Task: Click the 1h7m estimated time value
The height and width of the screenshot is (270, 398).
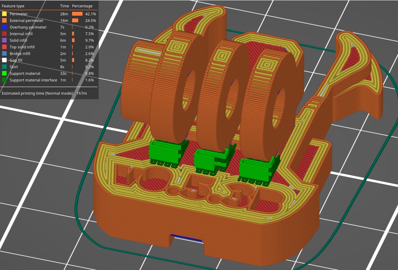Action: click(x=82, y=93)
